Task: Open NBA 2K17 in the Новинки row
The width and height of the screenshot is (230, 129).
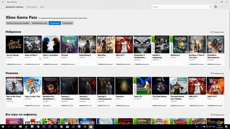Action: coord(197,92)
